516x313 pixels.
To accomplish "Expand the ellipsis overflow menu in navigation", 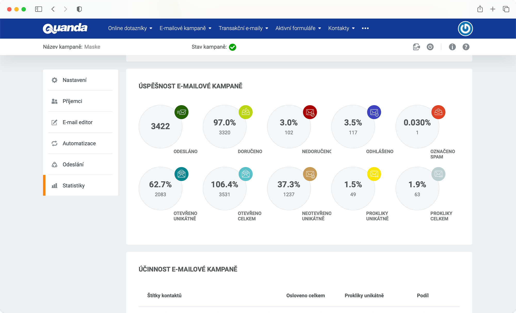I will click(x=365, y=28).
